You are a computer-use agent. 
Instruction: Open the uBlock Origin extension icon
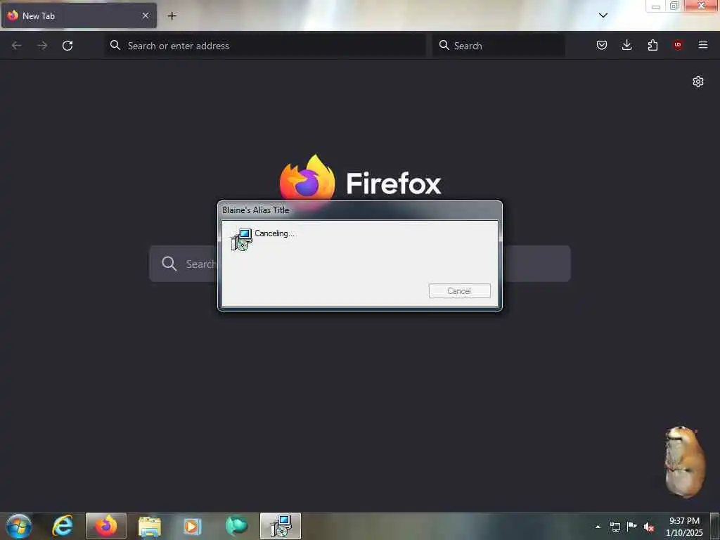pos(678,45)
